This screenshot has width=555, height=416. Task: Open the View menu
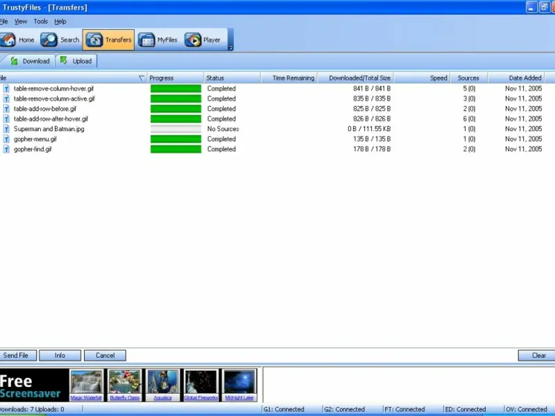[21, 21]
